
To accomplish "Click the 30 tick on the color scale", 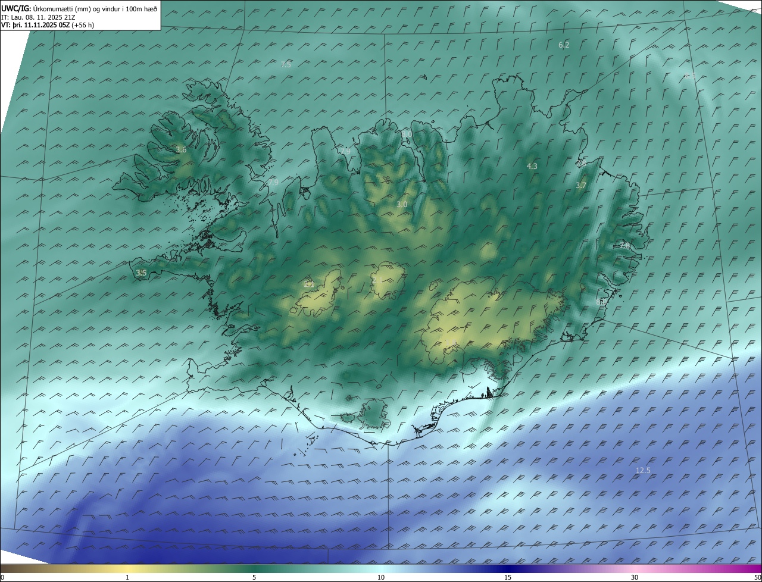I will (x=635, y=578).
